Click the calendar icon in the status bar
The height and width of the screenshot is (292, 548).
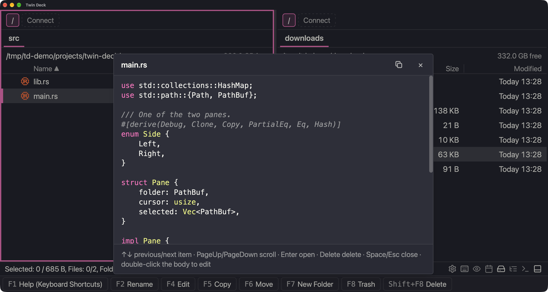[489, 269]
